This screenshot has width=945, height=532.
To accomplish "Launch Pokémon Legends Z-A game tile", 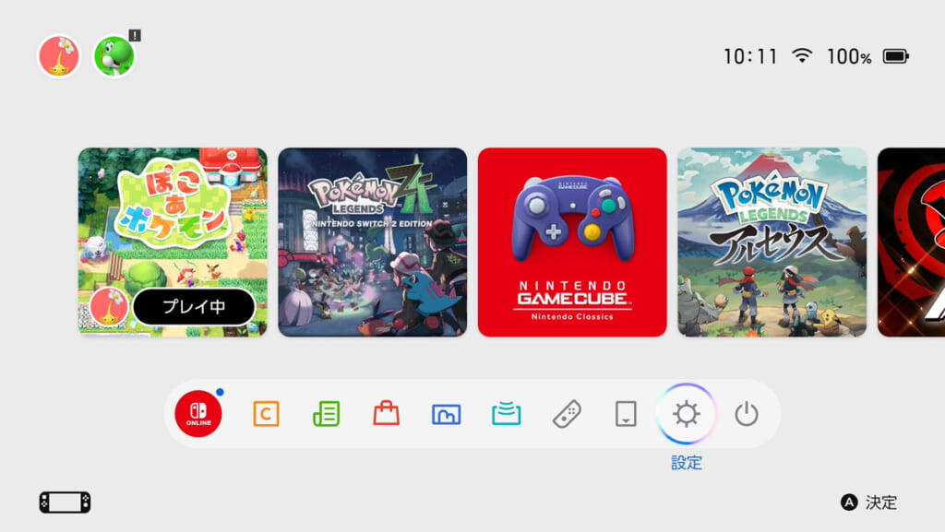I will (x=373, y=242).
